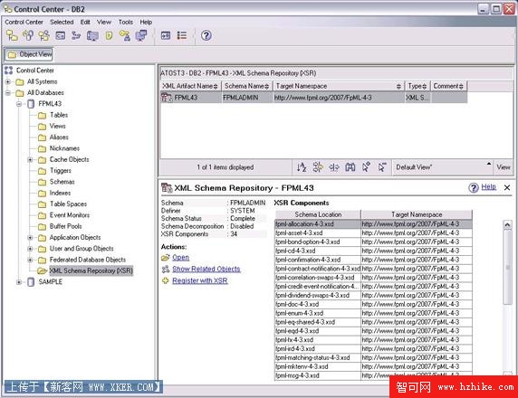Open the Tools menu
Screen dimensions: 518x398
click(126, 22)
